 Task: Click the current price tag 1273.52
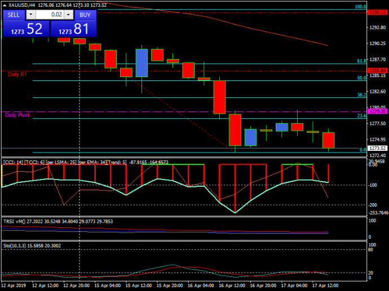[x=375, y=149]
